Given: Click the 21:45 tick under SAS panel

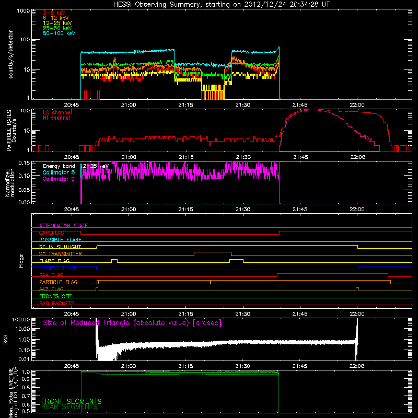Looking at the screenshot, I should pyautogui.click(x=299, y=366).
